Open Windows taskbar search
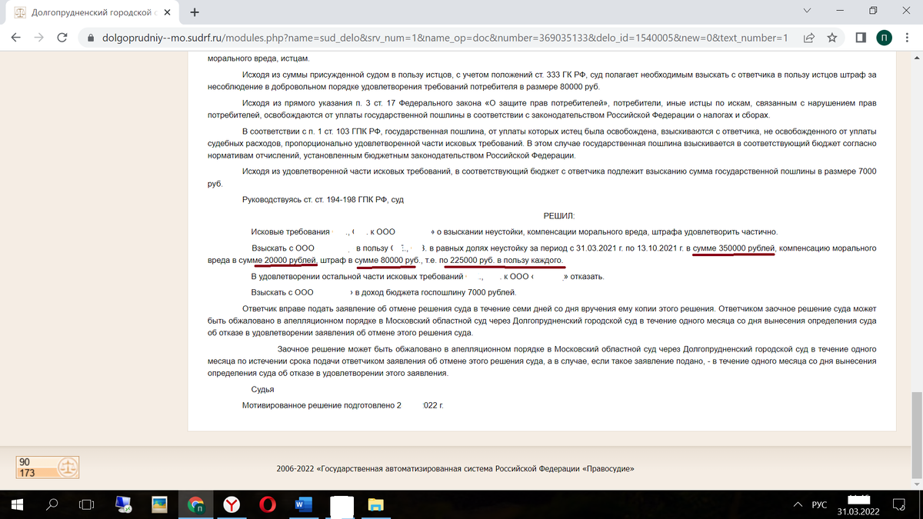This screenshot has height=519, width=923. click(52, 504)
